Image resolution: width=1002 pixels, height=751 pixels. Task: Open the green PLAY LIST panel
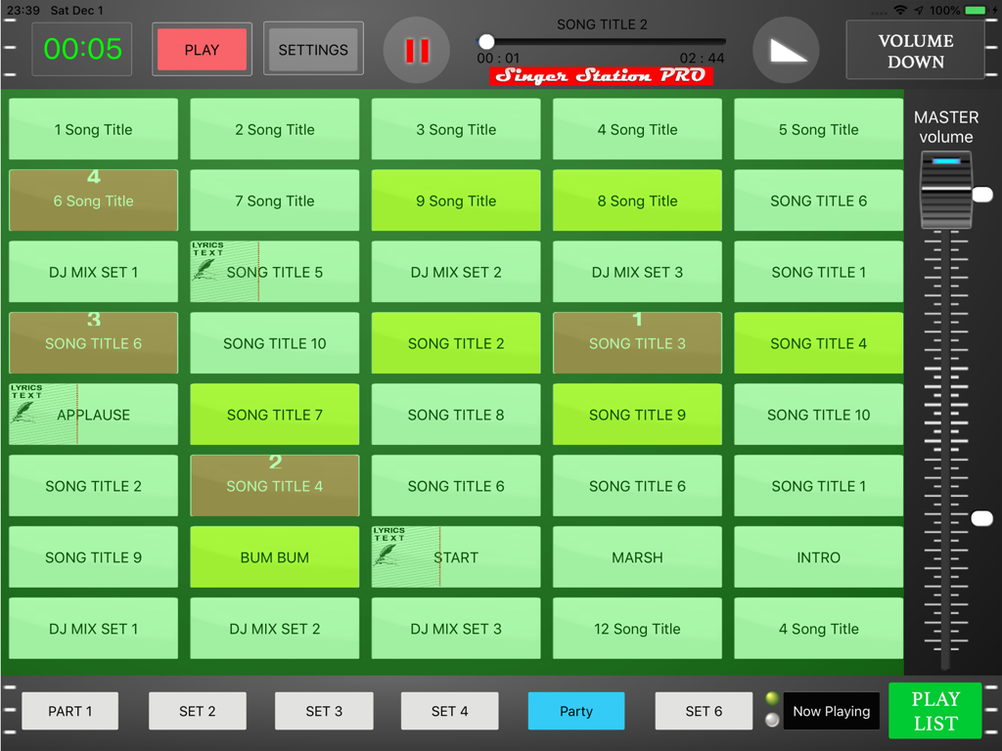(x=934, y=711)
